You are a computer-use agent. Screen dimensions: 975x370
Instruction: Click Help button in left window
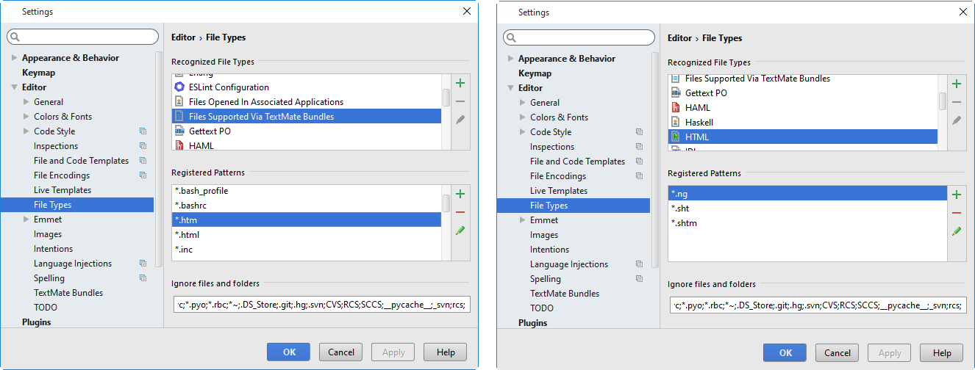click(446, 352)
